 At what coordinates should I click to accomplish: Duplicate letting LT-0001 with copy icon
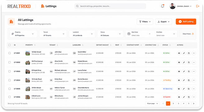(x=189, y=53)
